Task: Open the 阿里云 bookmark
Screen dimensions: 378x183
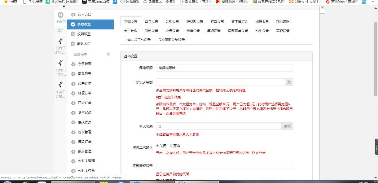Action: point(305,1)
